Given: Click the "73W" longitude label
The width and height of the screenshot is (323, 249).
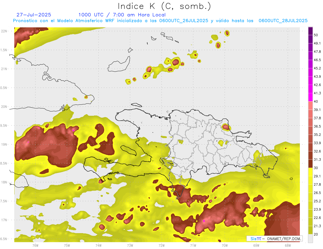Looking at the screenshot, I should (130, 245).
